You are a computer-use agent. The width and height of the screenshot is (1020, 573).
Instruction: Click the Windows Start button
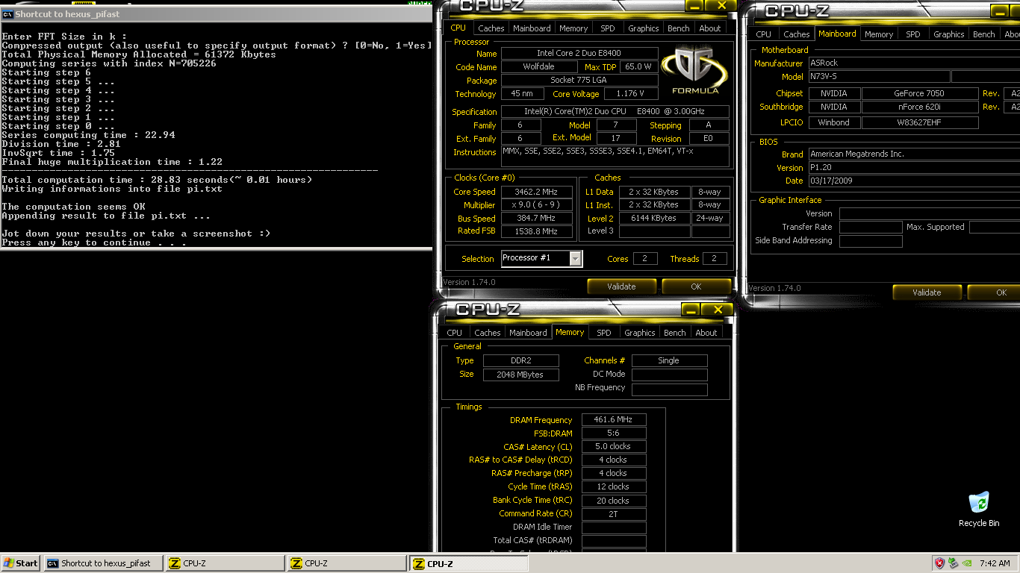(x=21, y=563)
